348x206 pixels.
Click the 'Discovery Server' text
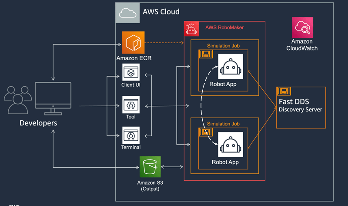[x=301, y=110]
